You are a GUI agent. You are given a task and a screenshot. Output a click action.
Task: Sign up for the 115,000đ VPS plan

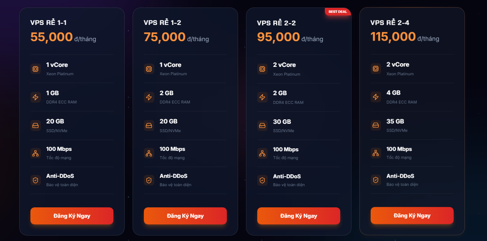412,216
